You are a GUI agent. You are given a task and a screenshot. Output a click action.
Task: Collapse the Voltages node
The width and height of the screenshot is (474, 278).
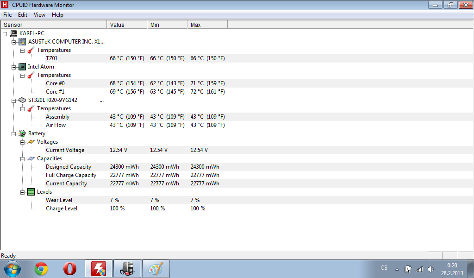coord(22,142)
